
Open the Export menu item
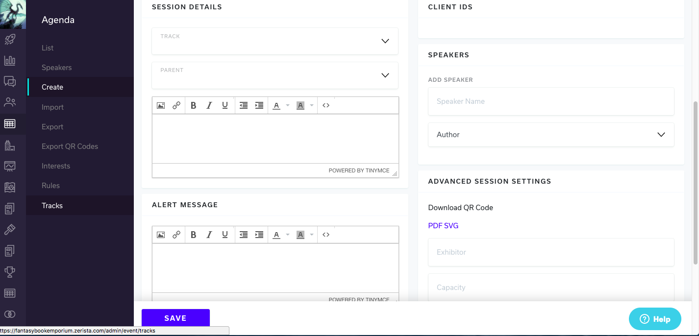click(x=52, y=127)
